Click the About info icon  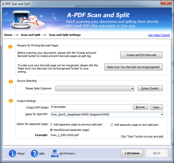tap(12, 153)
